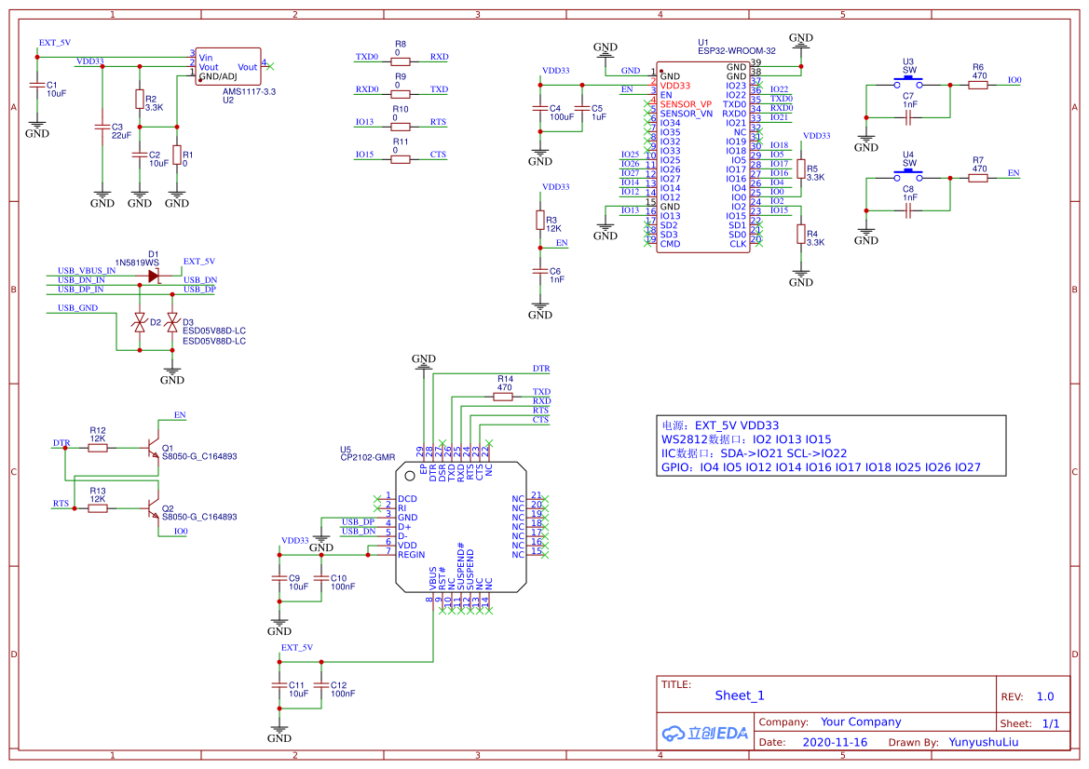Image resolution: width=1089 pixels, height=769 pixels.
Task: Select capacitor C4 100uF symbol
Action: coord(540,108)
